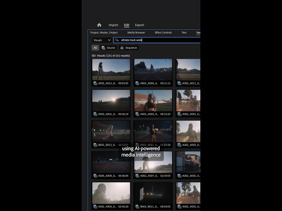Click the 00:36:04 duration label
The image size is (282, 211).
coord(123,176)
